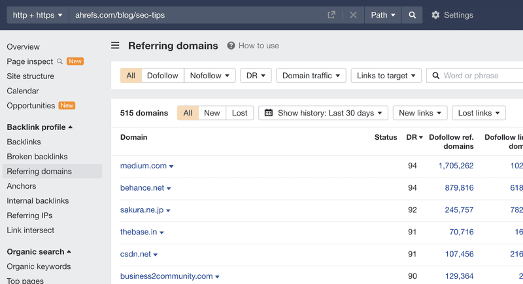This screenshot has height=284, width=523.
Task: Click csdn.net ref. domains value 107,456
Action: [460, 254]
